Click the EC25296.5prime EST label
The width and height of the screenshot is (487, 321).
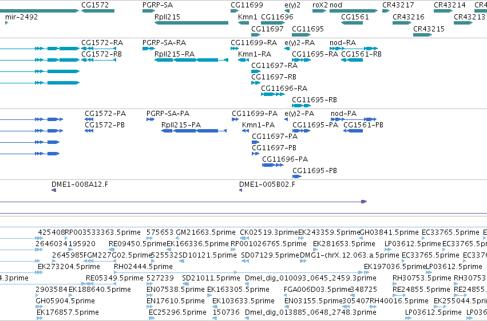click(177, 312)
